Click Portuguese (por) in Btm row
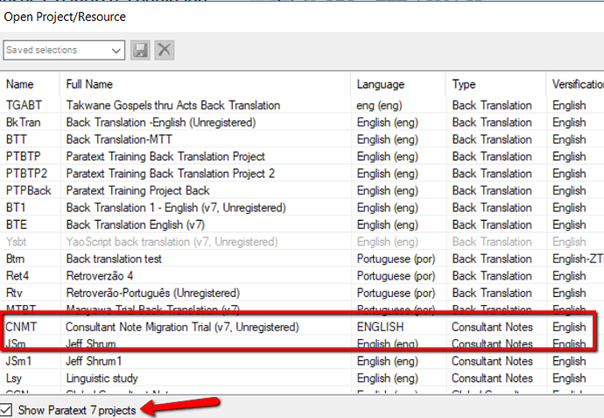Viewport: 604px width, 418px height. tap(396, 259)
